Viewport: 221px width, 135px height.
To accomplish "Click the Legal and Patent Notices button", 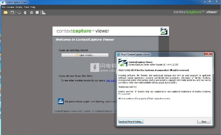I will pyautogui.click(x=131, y=122).
